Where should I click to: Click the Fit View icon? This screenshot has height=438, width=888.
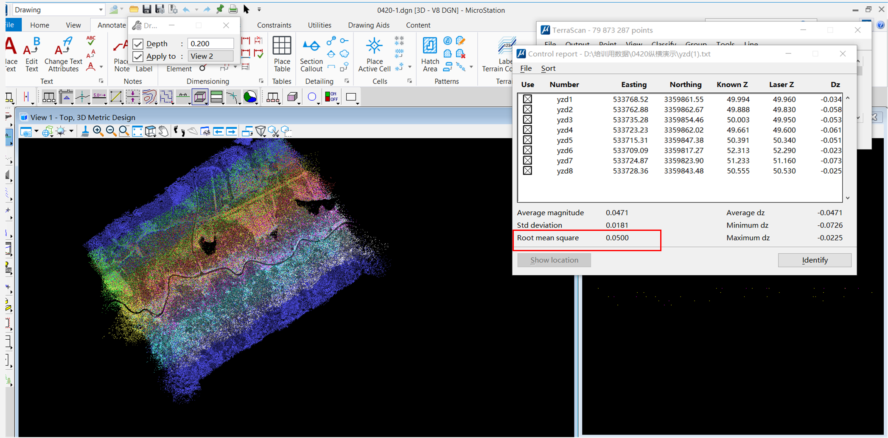[x=137, y=131]
